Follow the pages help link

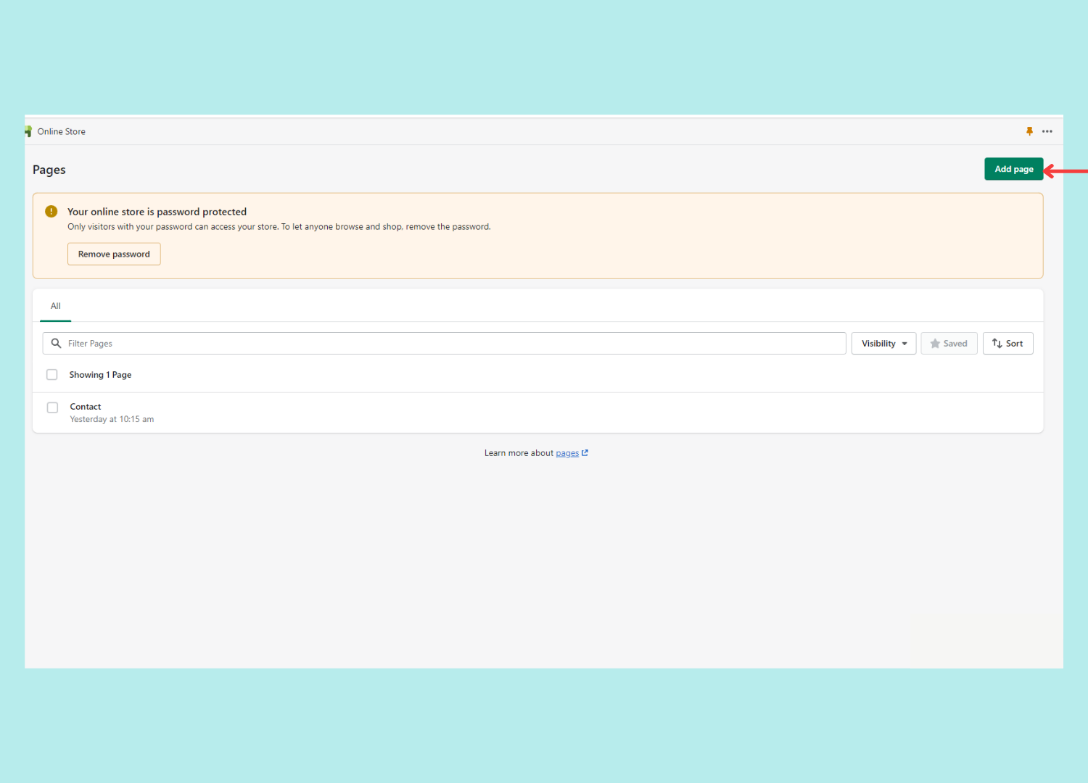coord(567,453)
